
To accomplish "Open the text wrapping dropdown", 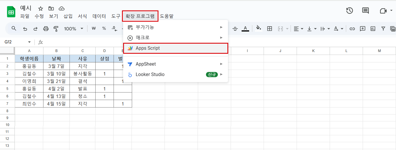I will point(325,29).
